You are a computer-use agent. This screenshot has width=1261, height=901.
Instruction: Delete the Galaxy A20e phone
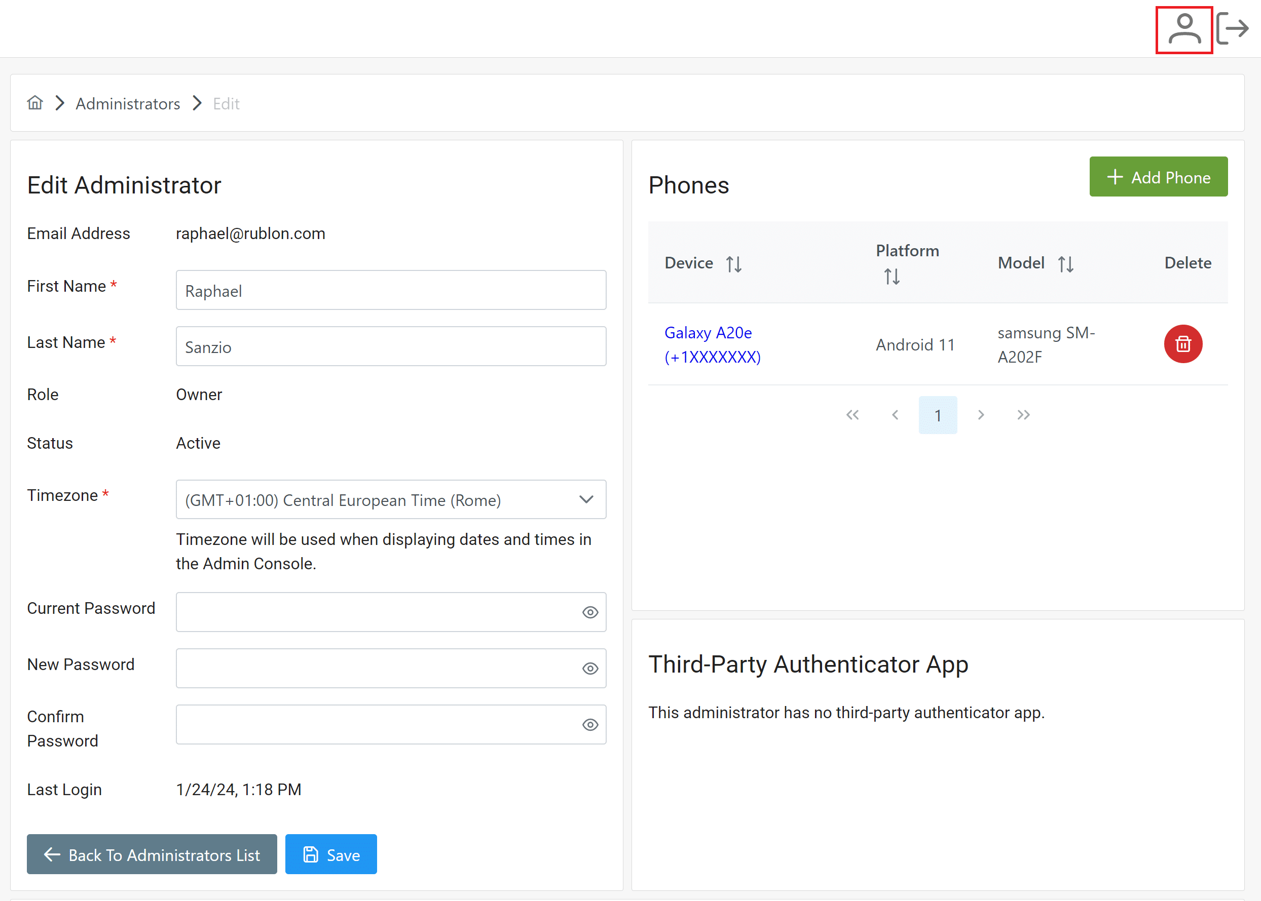tap(1183, 344)
